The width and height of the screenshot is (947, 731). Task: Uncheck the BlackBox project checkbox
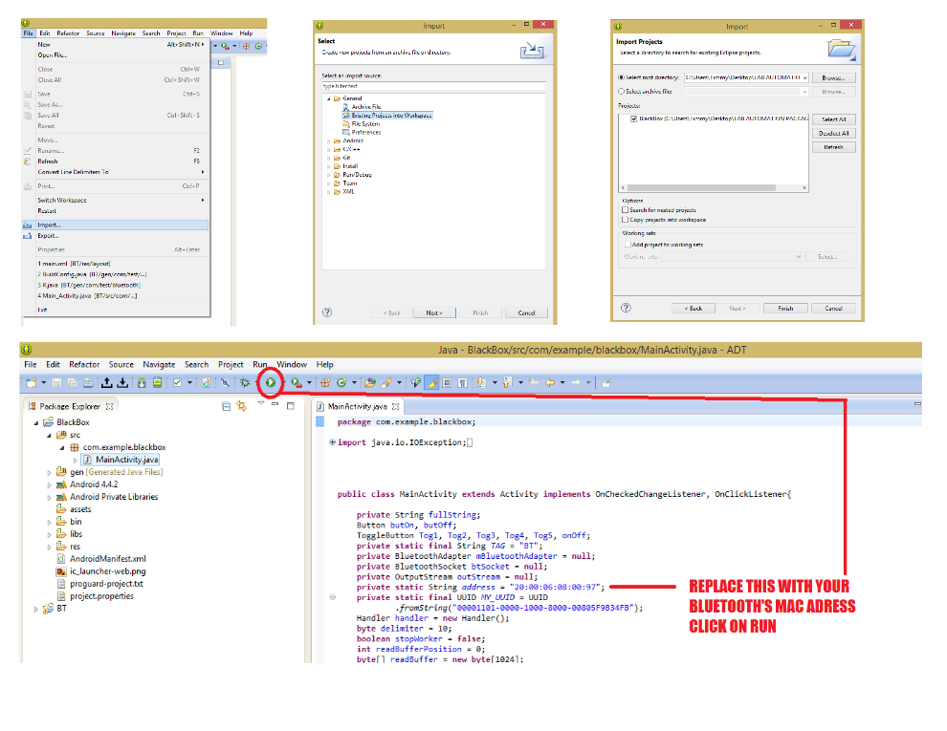(633, 118)
